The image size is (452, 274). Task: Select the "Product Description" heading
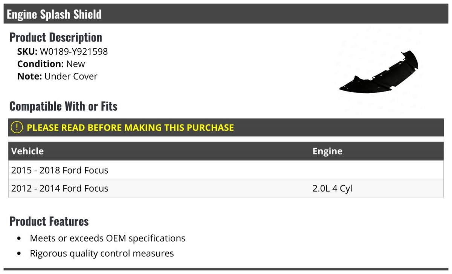pos(55,37)
